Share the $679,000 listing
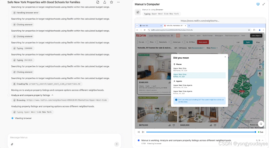This screenshot has height=148, width=269. pyautogui.click(x=170, y=125)
